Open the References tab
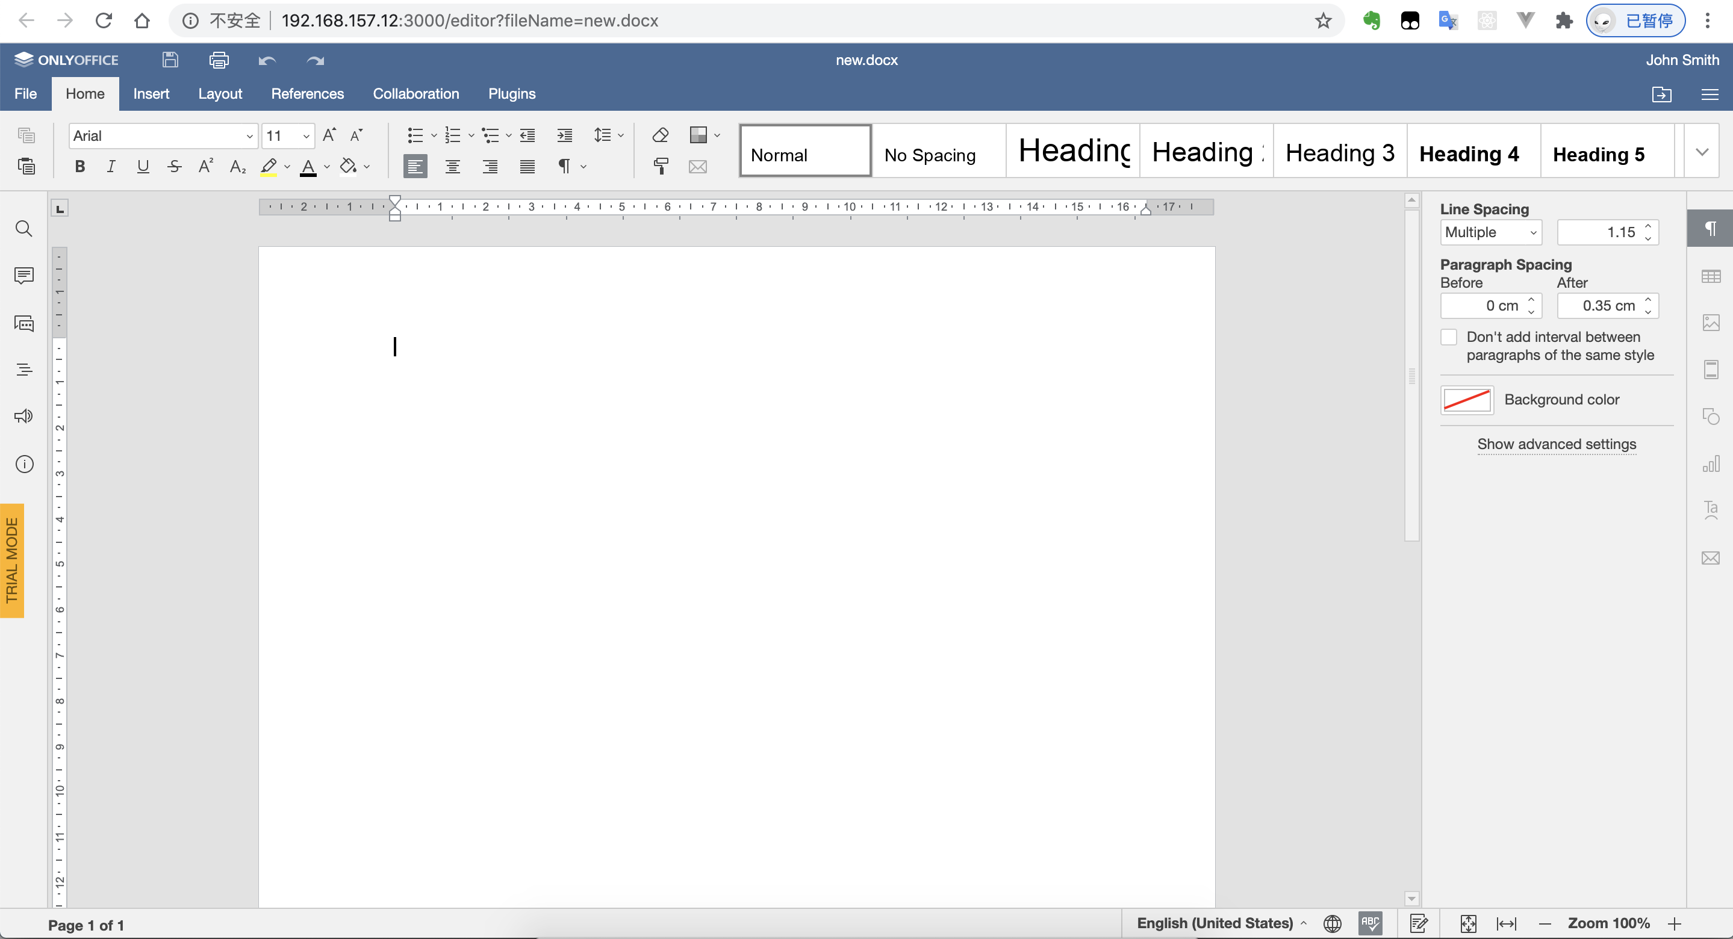The image size is (1733, 939). pyautogui.click(x=308, y=93)
